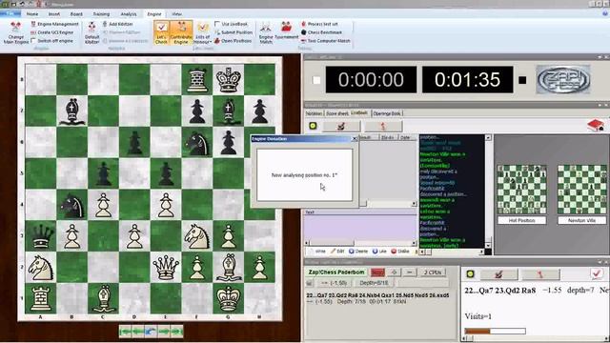
Task: Click the microscope button in Let's Check panel
Action: pos(498,274)
